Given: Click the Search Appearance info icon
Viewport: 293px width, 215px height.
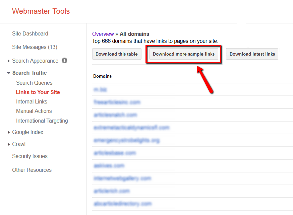Looking at the screenshot, I should 64,61.
